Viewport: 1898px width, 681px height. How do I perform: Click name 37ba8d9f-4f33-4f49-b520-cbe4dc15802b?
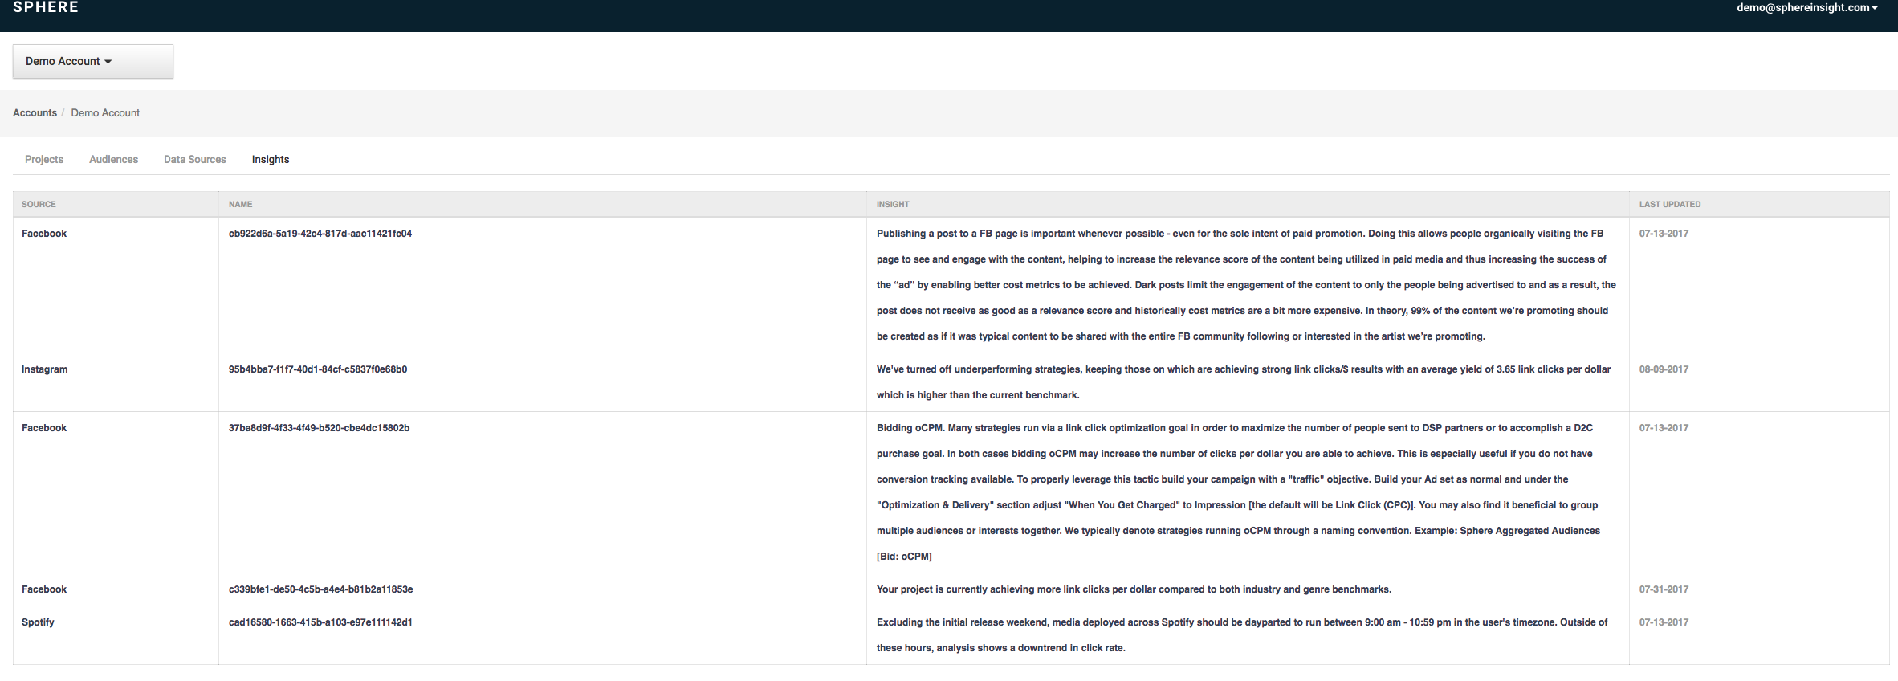[x=320, y=428]
